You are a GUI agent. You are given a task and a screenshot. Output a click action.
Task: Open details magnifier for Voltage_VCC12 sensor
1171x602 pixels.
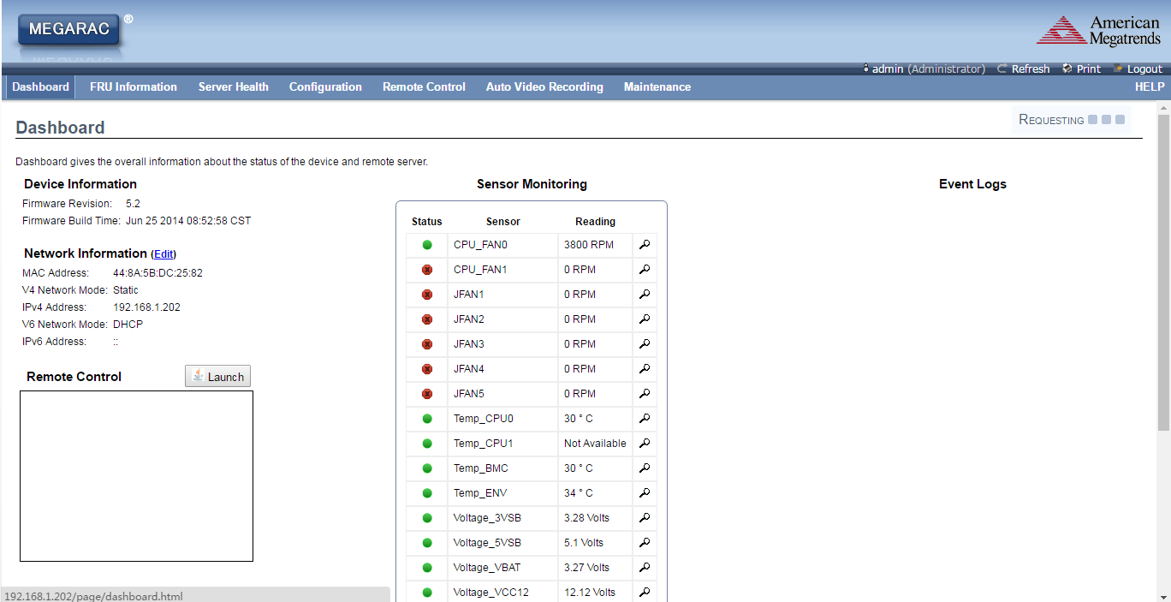click(x=645, y=593)
